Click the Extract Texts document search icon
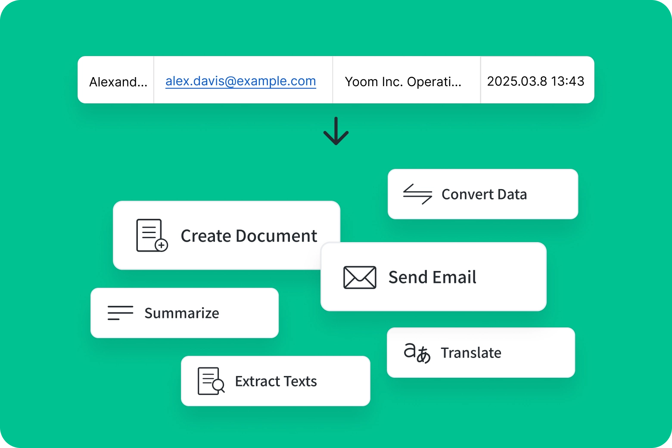672x448 pixels. point(211,381)
